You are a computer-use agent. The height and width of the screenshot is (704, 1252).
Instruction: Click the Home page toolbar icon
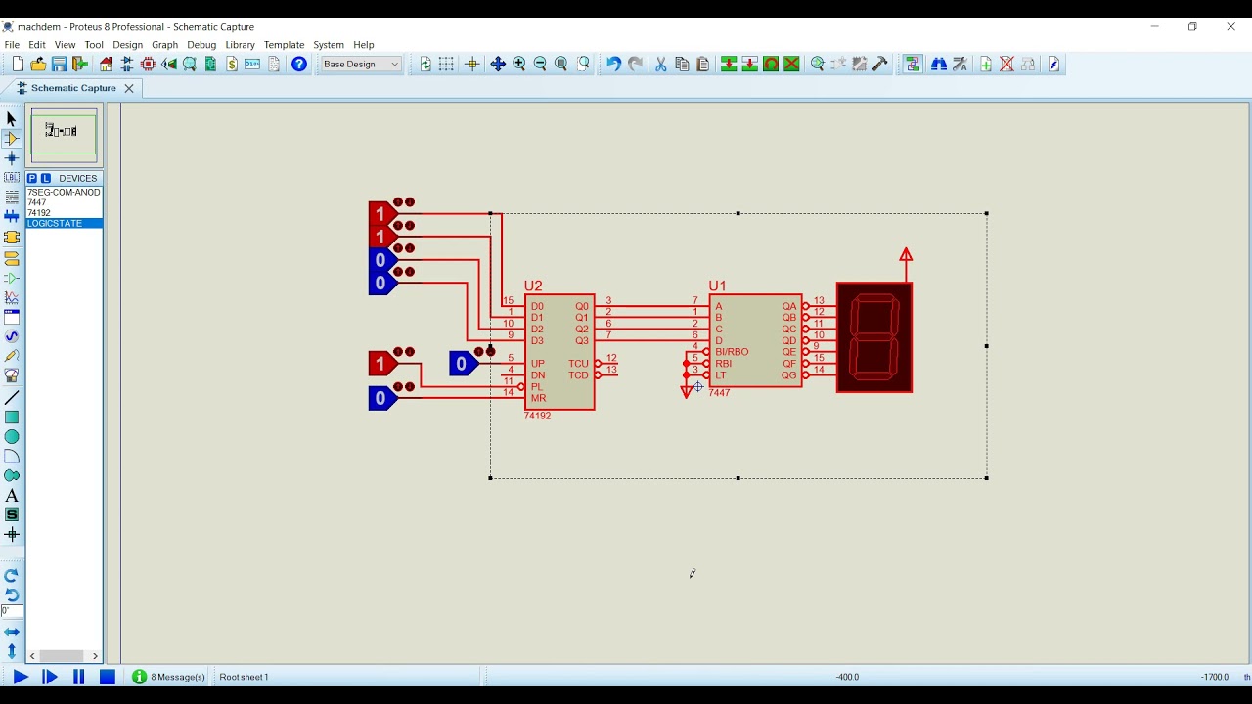[x=106, y=65]
